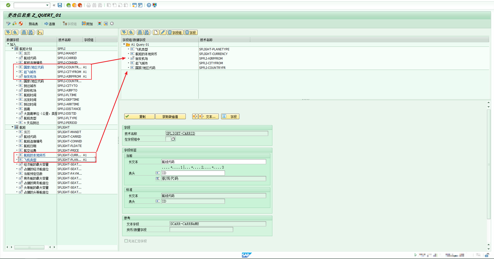Click the green Back arrow icon
Image resolution: width=494 pixels, height=259 pixels.
coord(69,5)
